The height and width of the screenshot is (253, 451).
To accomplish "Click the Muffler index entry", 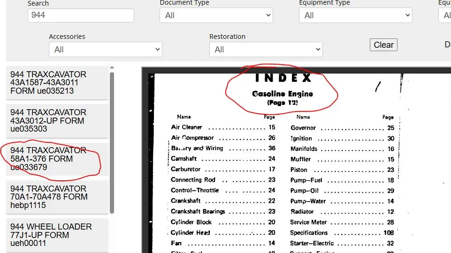I will [x=342, y=159].
